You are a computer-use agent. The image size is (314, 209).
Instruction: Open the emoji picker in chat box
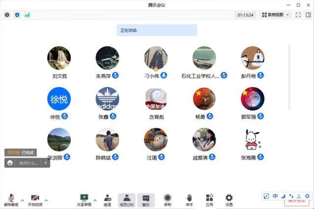point(10,163)
